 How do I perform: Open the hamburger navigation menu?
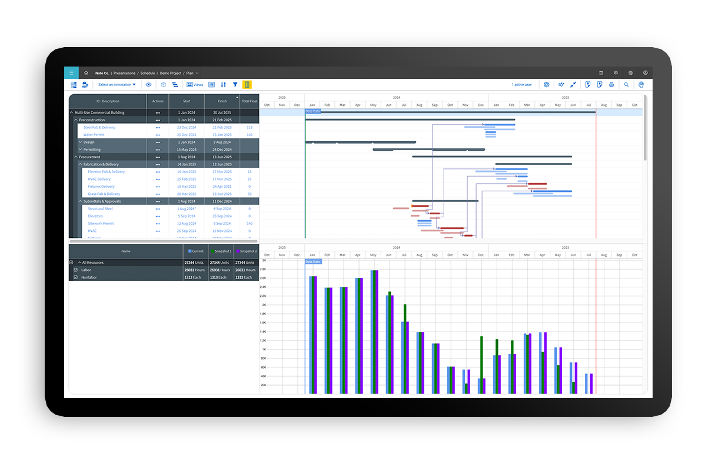(71, 73)
